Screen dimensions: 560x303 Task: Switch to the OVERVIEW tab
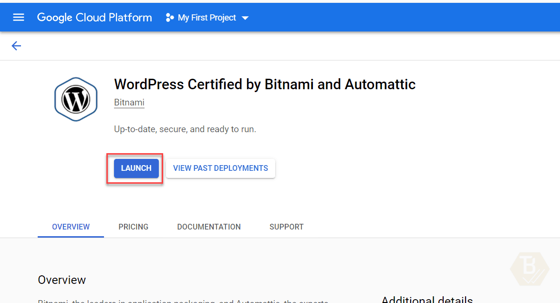(x=71, y=227)
